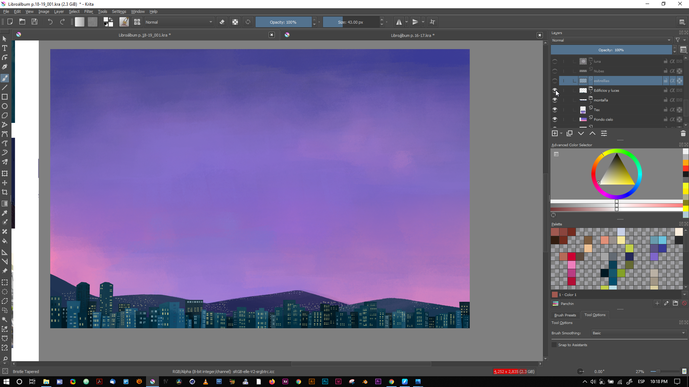The height and width of the screenshot is (387, 689).
Task: Hide the montaña layer
Action: [555, 100]
